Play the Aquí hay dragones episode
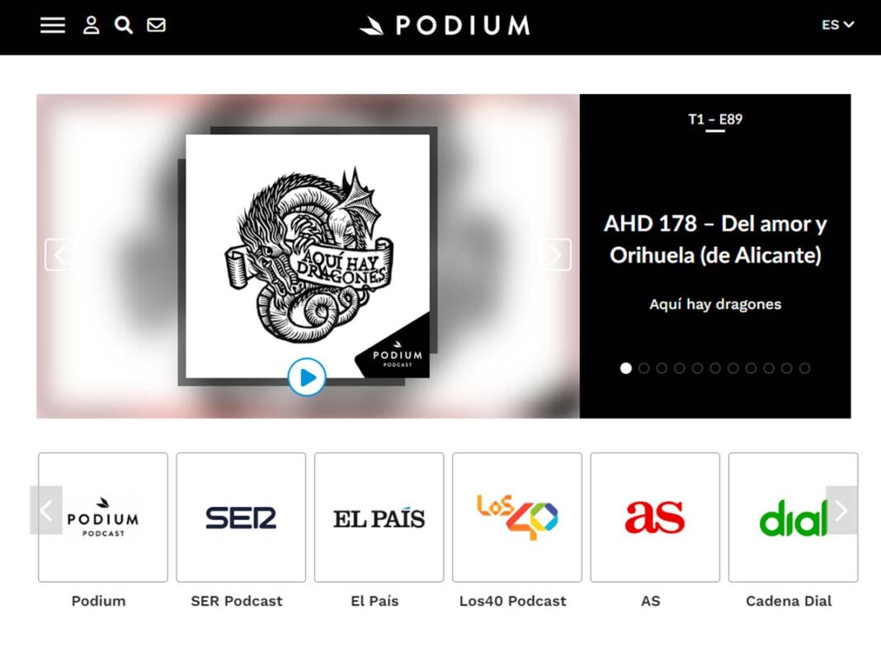This screenshot has width=881, height=661. [x=307, y=377]
